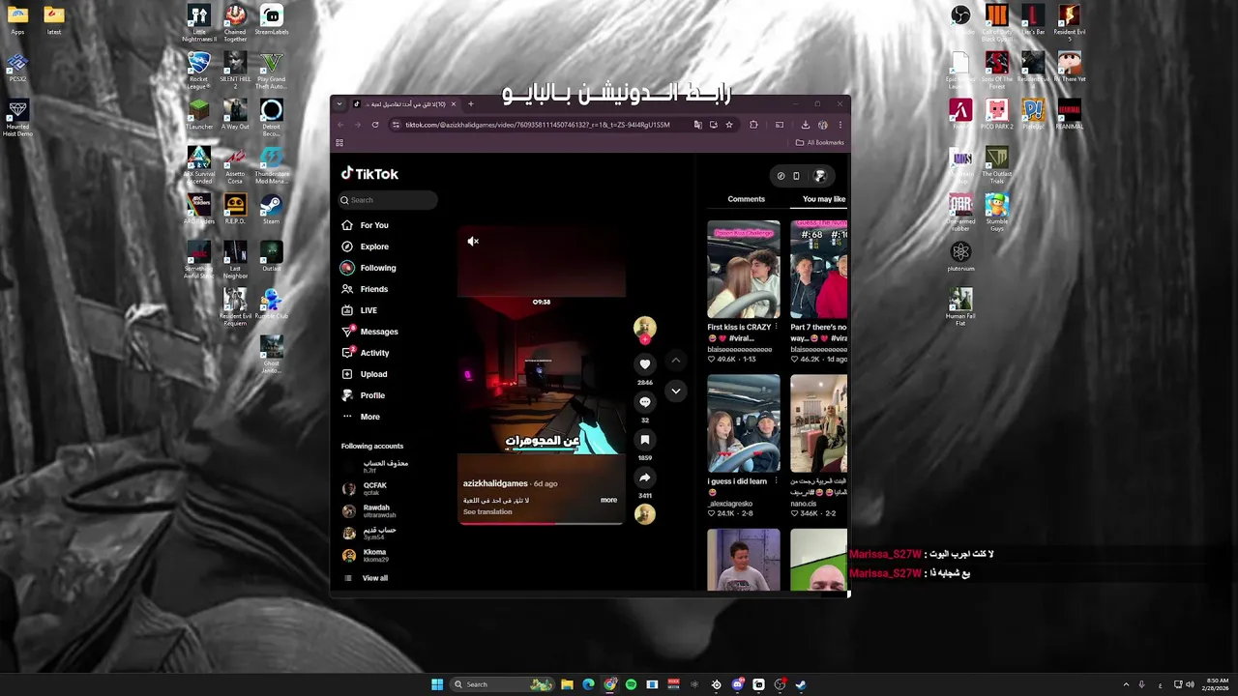This screenshot has width=1238, height=696.
Task: Open Profile in TikTok sidebar
Action: click(372, 395)
